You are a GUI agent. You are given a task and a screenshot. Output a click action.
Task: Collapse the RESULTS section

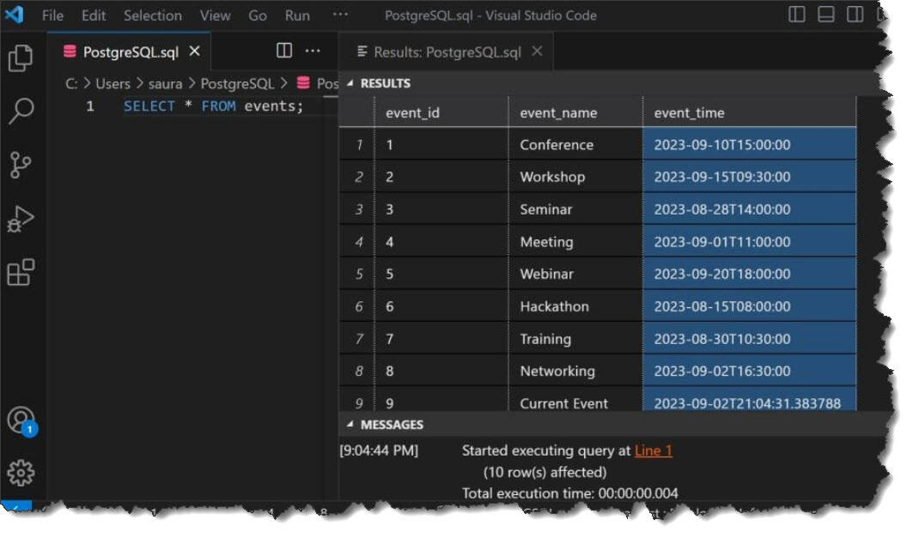pyautogui.click(x=350, y=83)
